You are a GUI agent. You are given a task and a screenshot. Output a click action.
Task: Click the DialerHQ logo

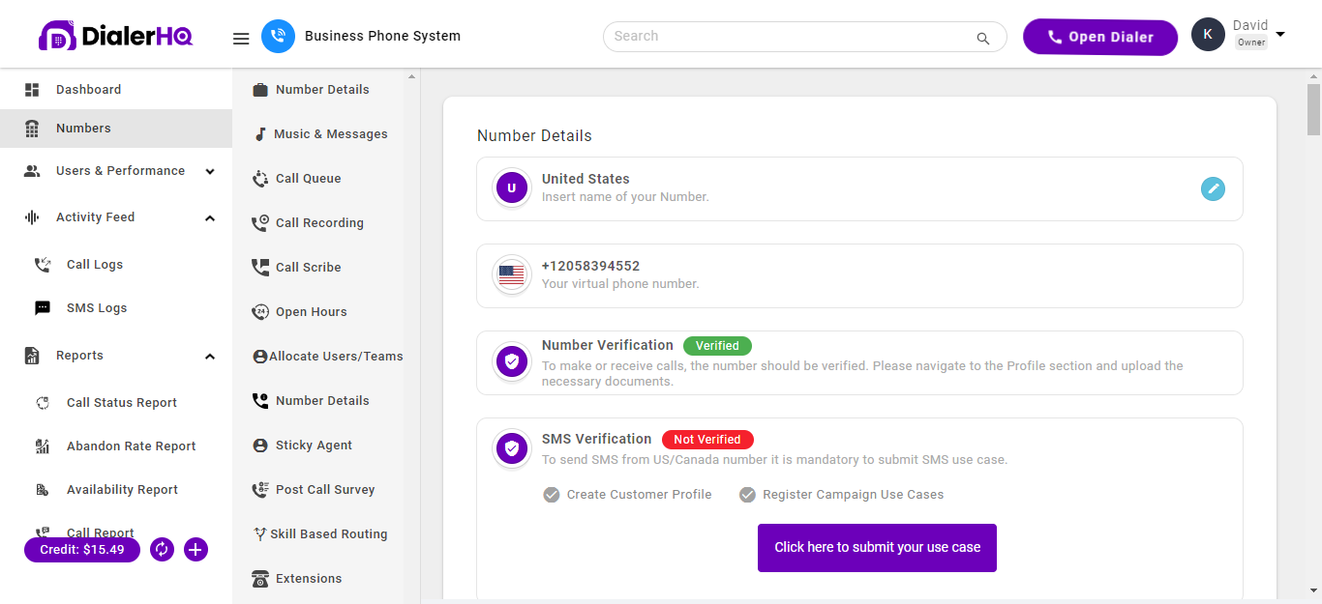click(x=115, y=37)
